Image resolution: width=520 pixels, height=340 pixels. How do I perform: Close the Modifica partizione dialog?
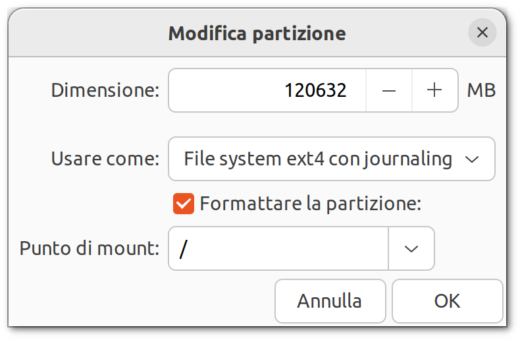point(482,32)
